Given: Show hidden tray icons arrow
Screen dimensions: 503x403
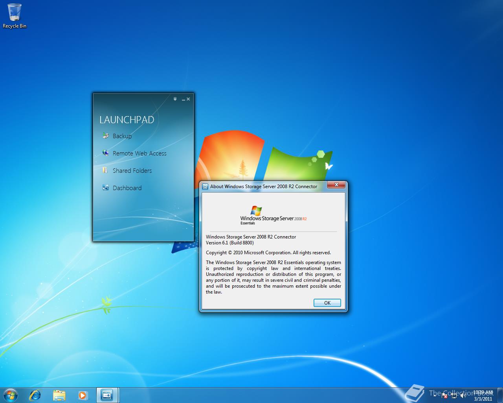Looking at the screenshot, I should tap(434, 396).
